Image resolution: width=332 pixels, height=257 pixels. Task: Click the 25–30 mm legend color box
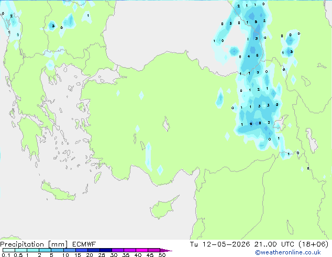(x=105, y=250)
